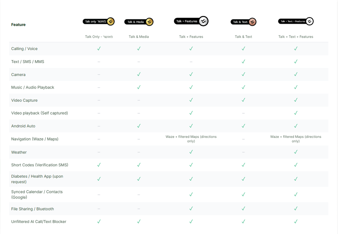
Task: Click Camera checkmark under Talk & Media
Action: pos(139,74)
